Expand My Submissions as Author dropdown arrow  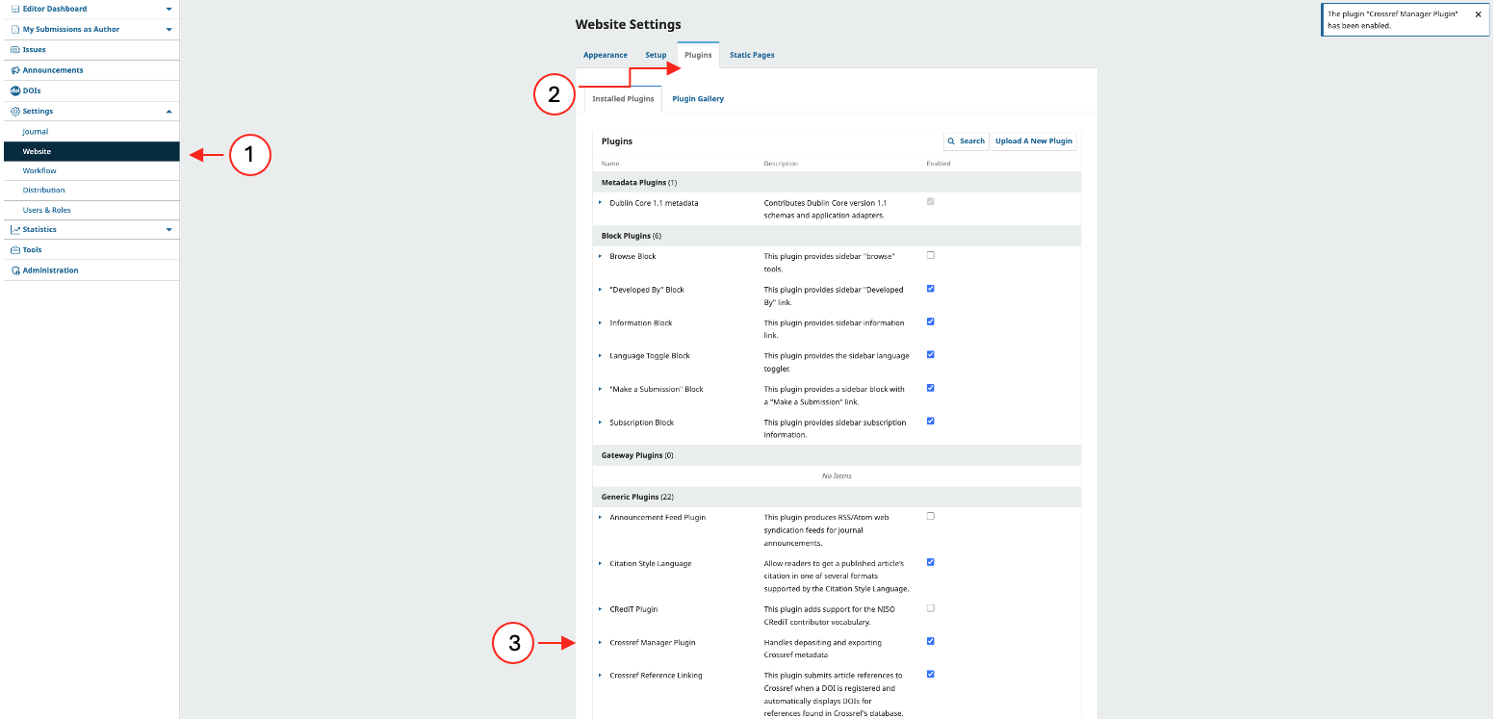point(168,29)
